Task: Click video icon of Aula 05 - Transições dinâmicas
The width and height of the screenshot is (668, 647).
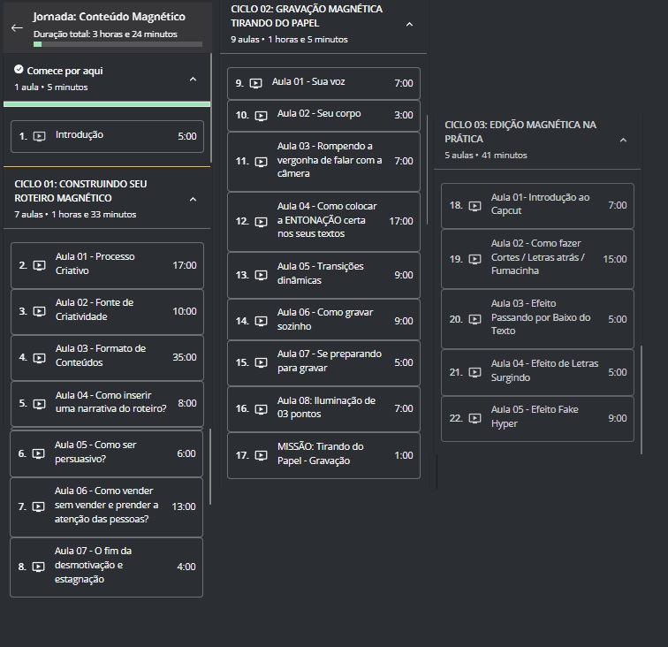Action: [261, 275]
